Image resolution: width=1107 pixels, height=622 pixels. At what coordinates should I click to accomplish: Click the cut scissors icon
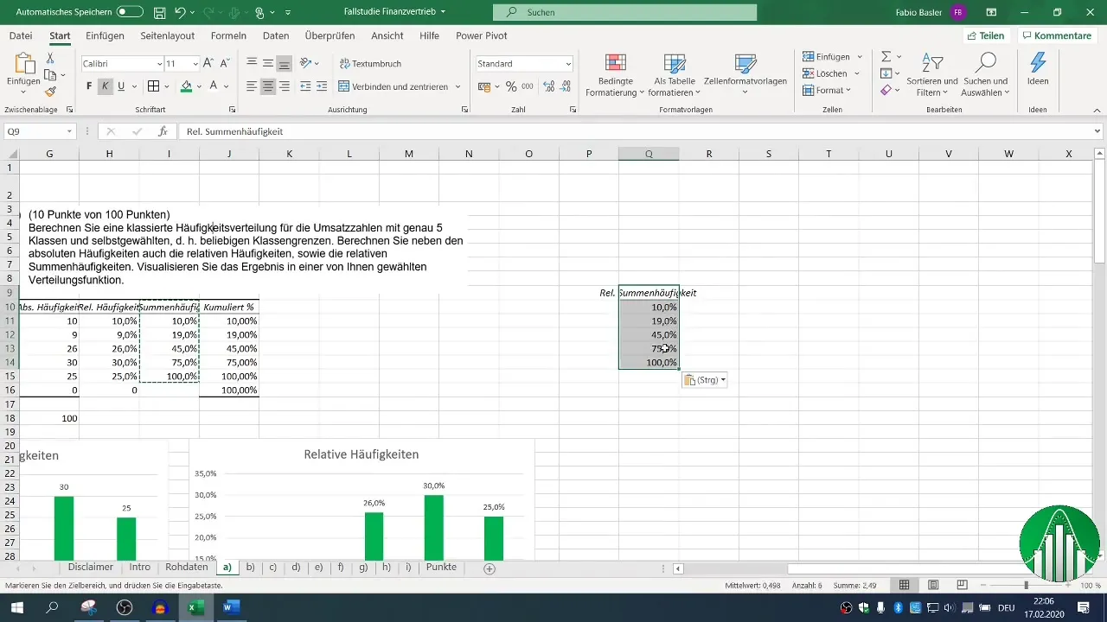(50, 58)
